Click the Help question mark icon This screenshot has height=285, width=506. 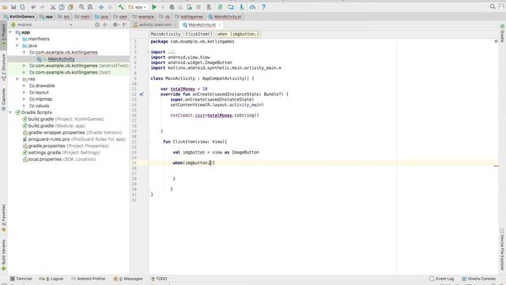tap(263, 7)
